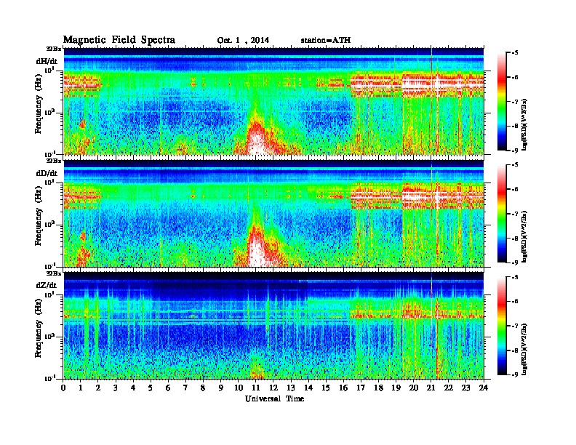Image resolution: width=576 pixels, height=445 pixels.
Task: Click hour tick label "23" on time axis
Action: (x=466, y=388)
